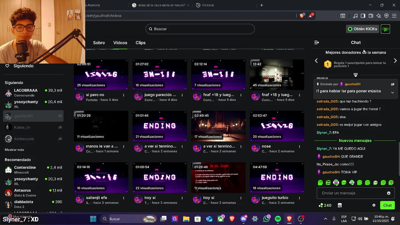This screenshot has width=400, height=225.
Task: Switch to 'aldea de la casca' browser tab
Action: point(161,5)
